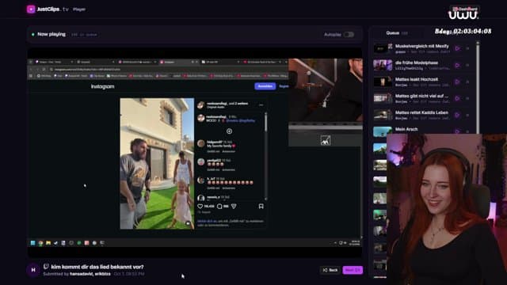Click the blue Anmelden button in video
The height and width of the screenshot is (285, 507).
coord(265,86)
